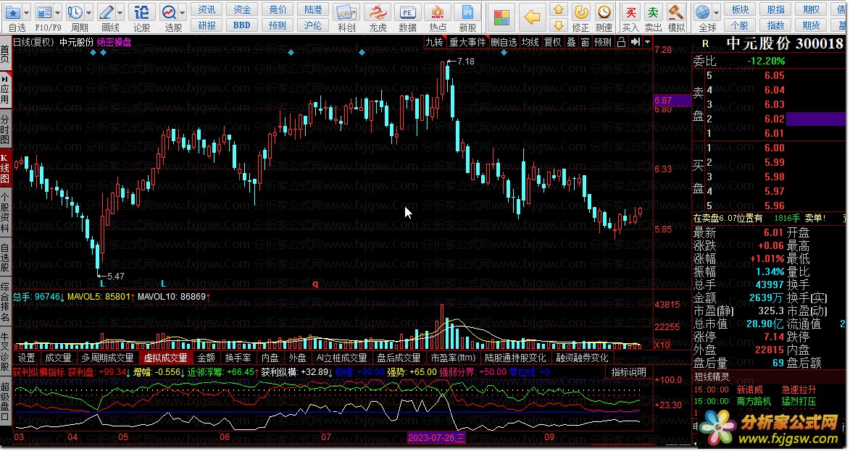850x451 pixels.
Task: Click the X10 volume scale label
Action: click(x=662, y=345)
